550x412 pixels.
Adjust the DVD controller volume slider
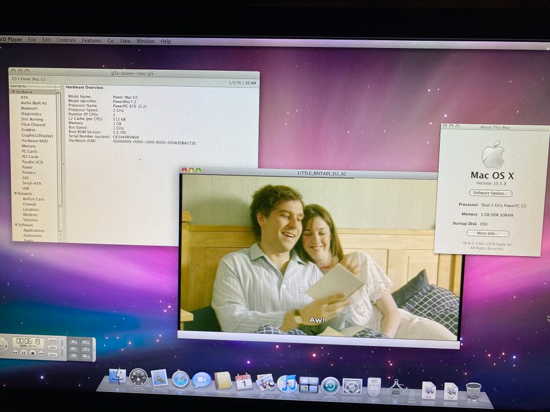[62, 348]
